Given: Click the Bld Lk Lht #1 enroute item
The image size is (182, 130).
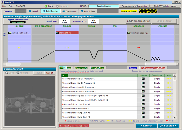Looking at the screenshot, I should click(67, 33).
